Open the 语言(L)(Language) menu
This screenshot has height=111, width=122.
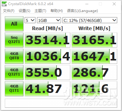tap(82, 11)
